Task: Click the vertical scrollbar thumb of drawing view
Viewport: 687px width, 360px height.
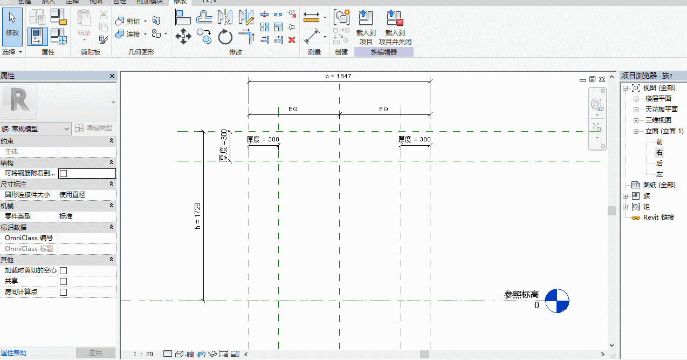Action: [612, 210]
